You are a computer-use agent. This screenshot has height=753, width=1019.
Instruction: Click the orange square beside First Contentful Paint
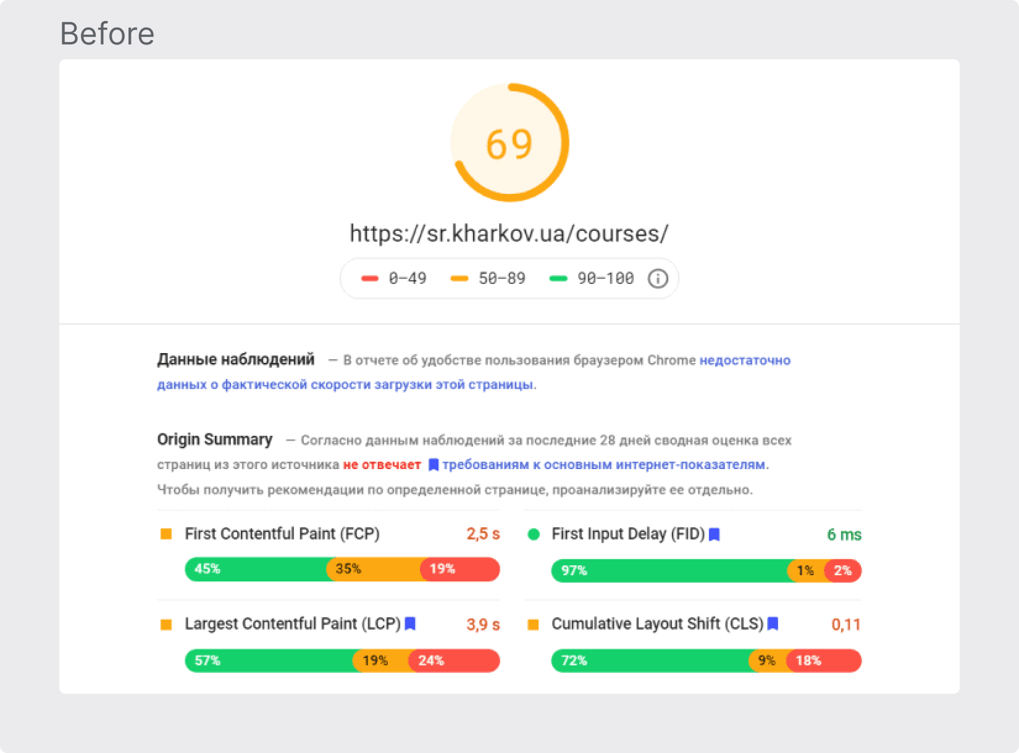click(x=166, y=534)
